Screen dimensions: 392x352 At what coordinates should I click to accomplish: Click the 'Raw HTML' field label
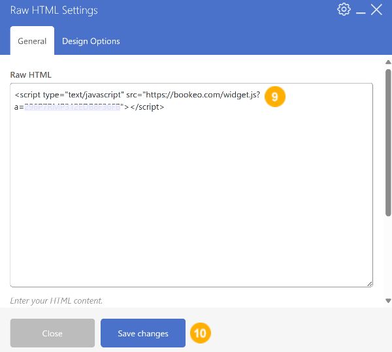(x=31, y=74)
